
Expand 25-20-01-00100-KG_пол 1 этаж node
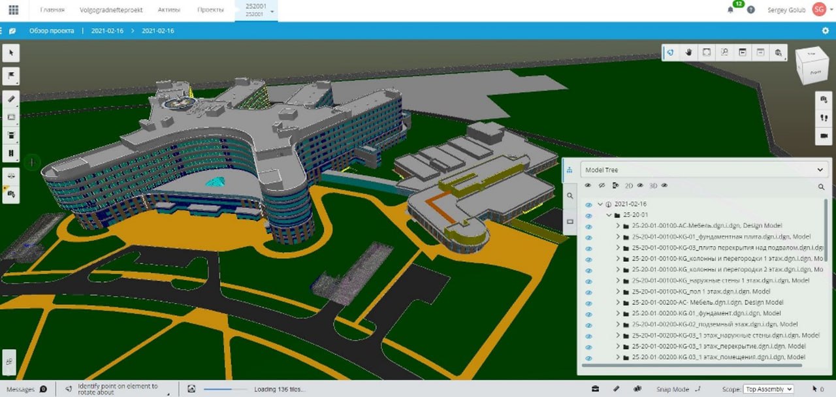click(617, 291)
